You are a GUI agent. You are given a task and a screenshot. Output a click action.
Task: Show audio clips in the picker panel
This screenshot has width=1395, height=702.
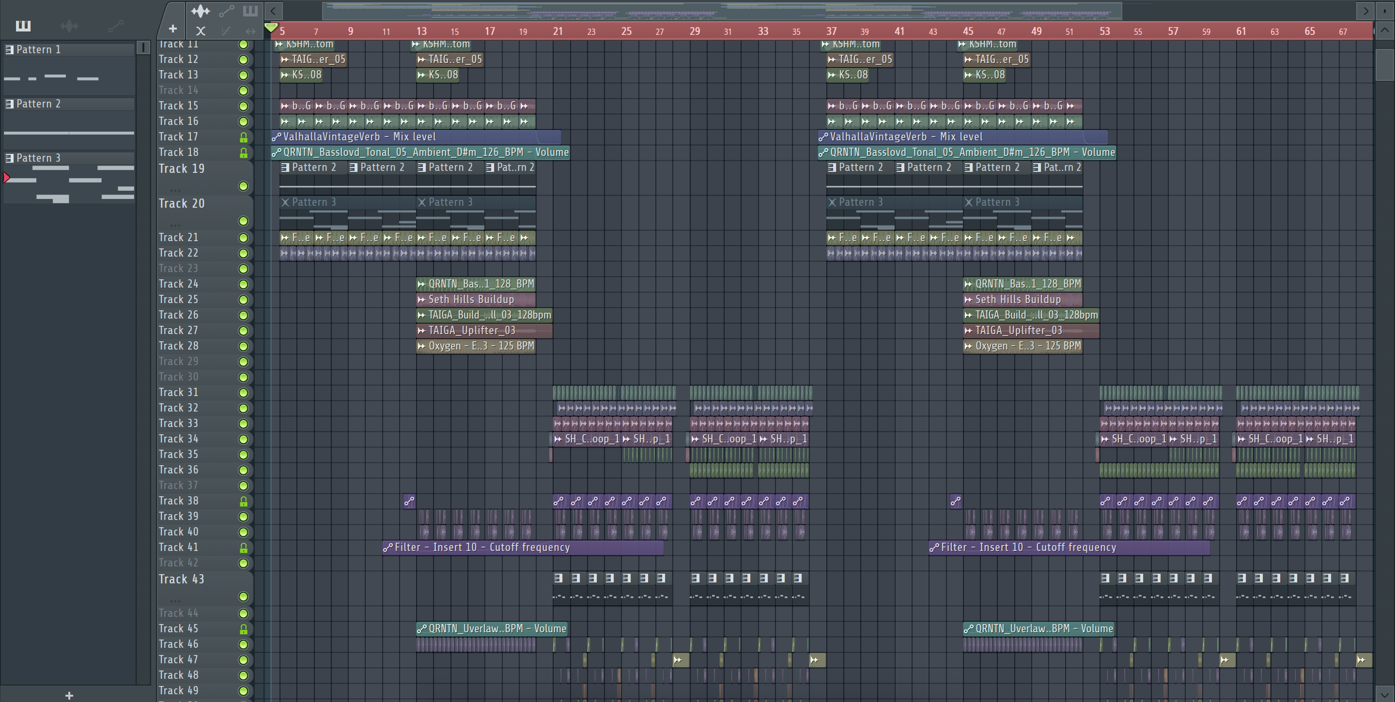69,26
